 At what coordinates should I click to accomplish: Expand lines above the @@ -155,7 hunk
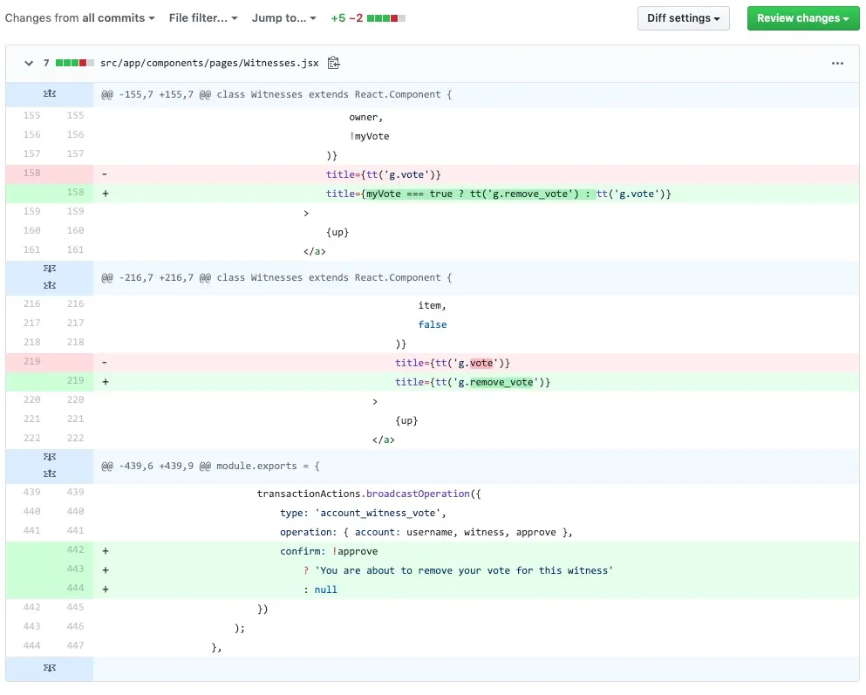[50, 94]
